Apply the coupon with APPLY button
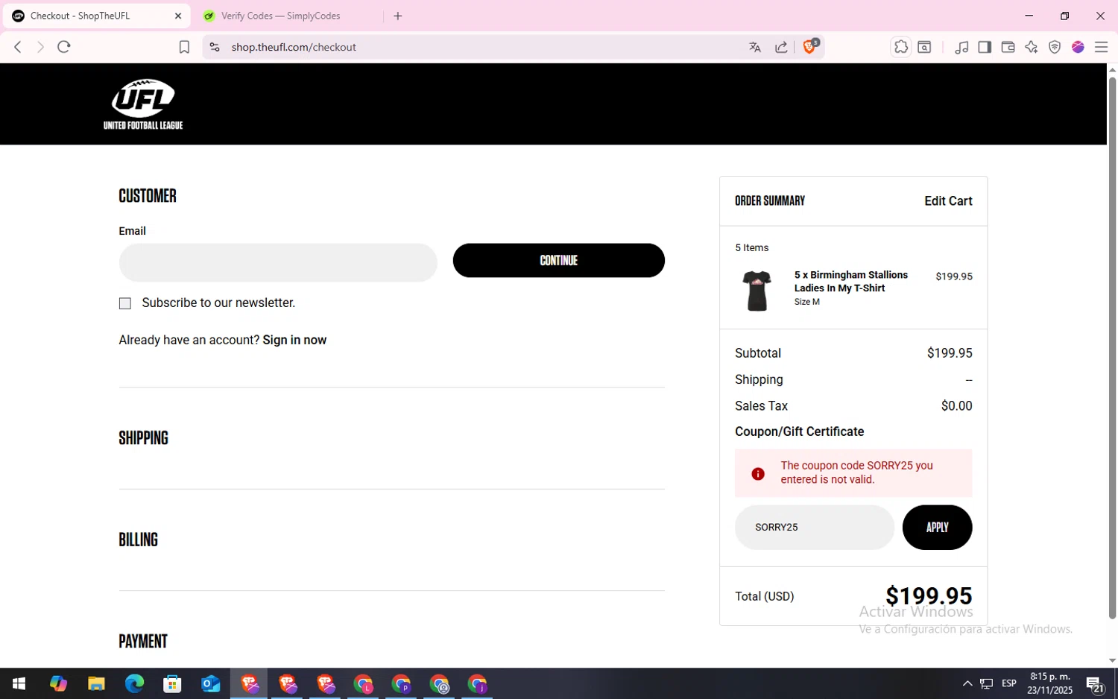 tap(937, 527)
